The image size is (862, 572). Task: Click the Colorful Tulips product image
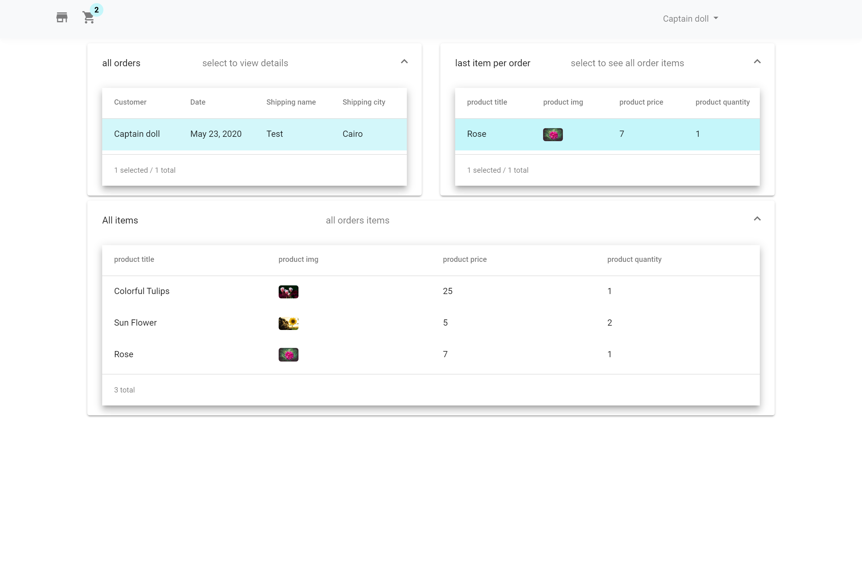[288, 292]
